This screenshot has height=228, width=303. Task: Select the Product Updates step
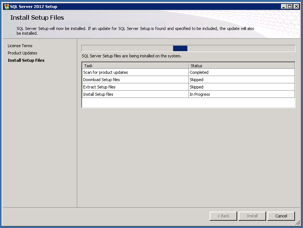[22, 53]
